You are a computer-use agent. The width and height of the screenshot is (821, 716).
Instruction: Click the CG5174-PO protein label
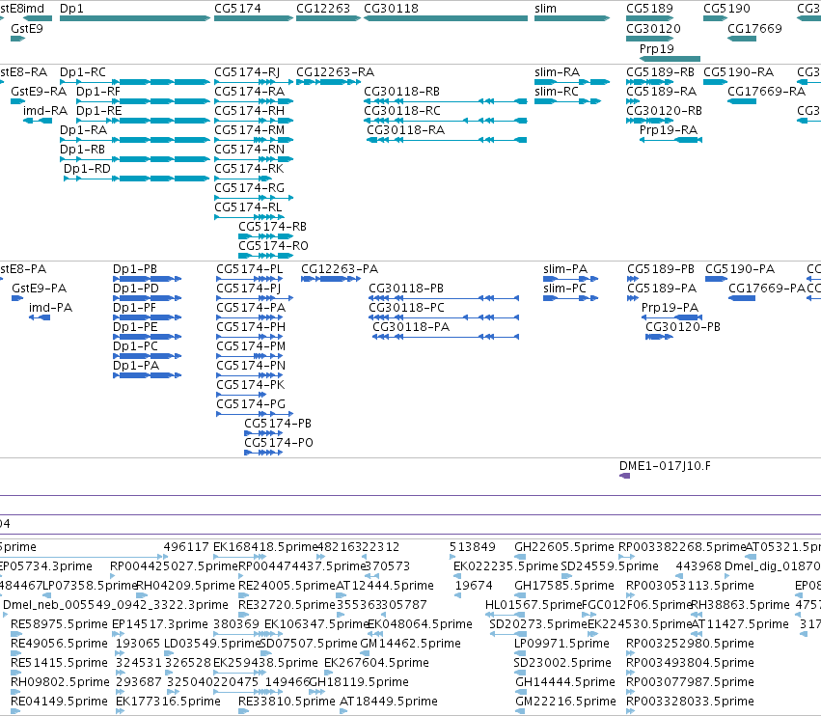tap(279, 443)
